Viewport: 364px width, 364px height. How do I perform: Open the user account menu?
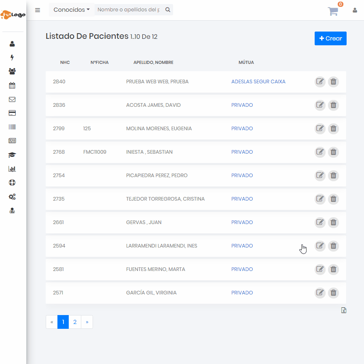(355, 10)
